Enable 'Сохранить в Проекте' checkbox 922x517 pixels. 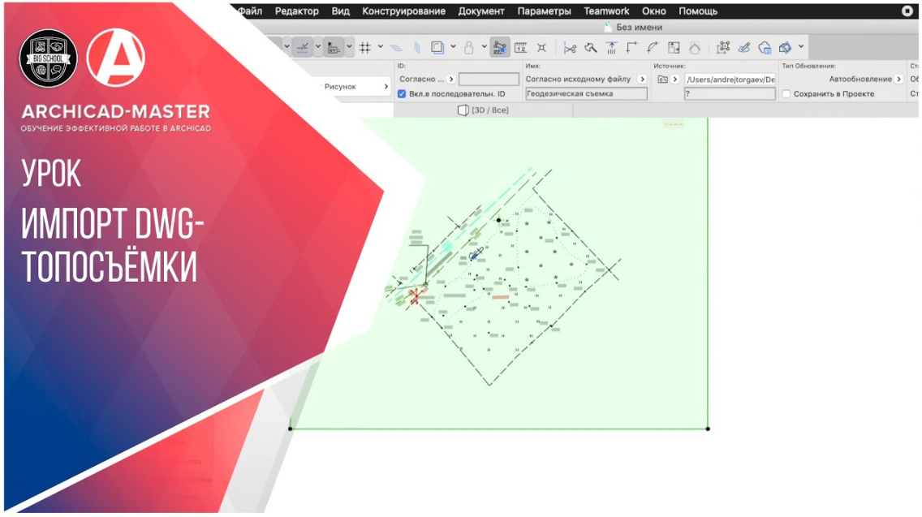786,93
